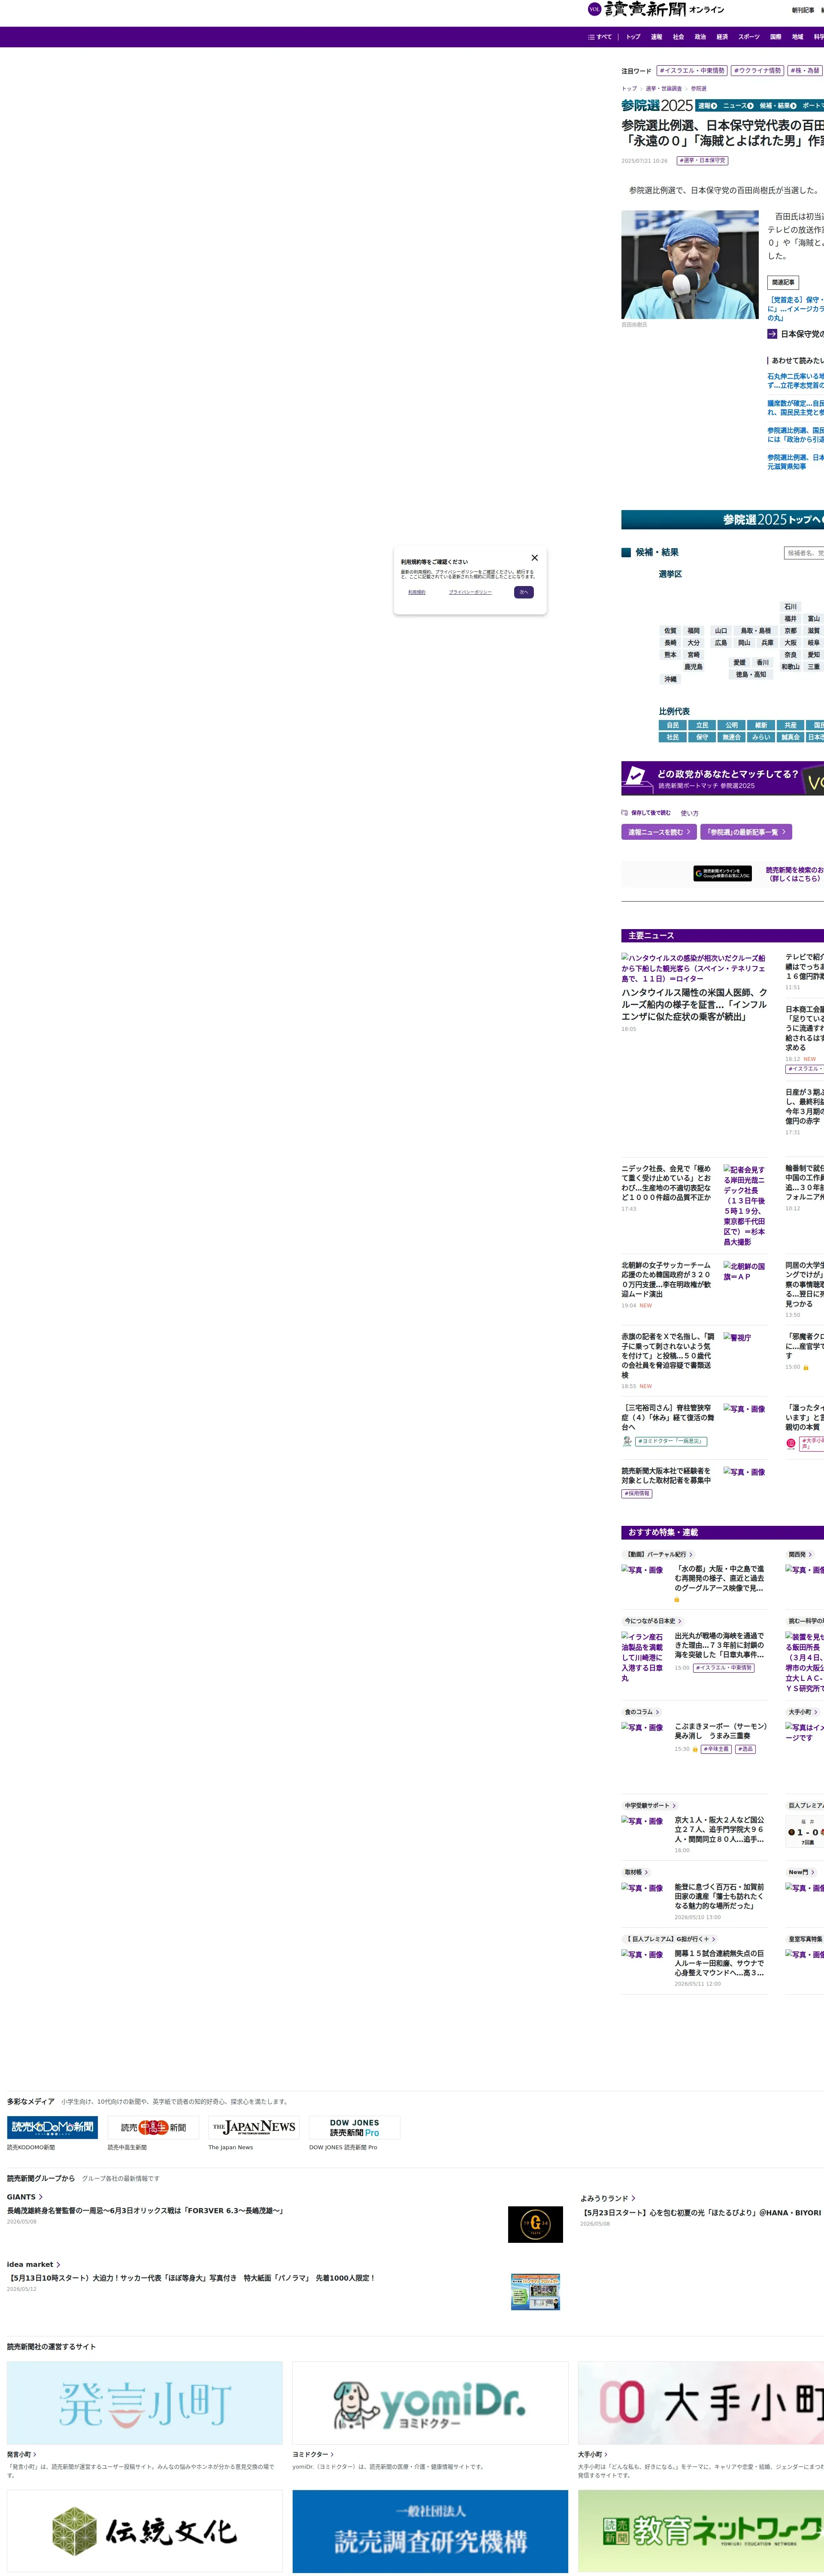Click 「参院選」の最新記事一覧 button
This screenshot has height=2576, width=824.
[x=746, y=832]
